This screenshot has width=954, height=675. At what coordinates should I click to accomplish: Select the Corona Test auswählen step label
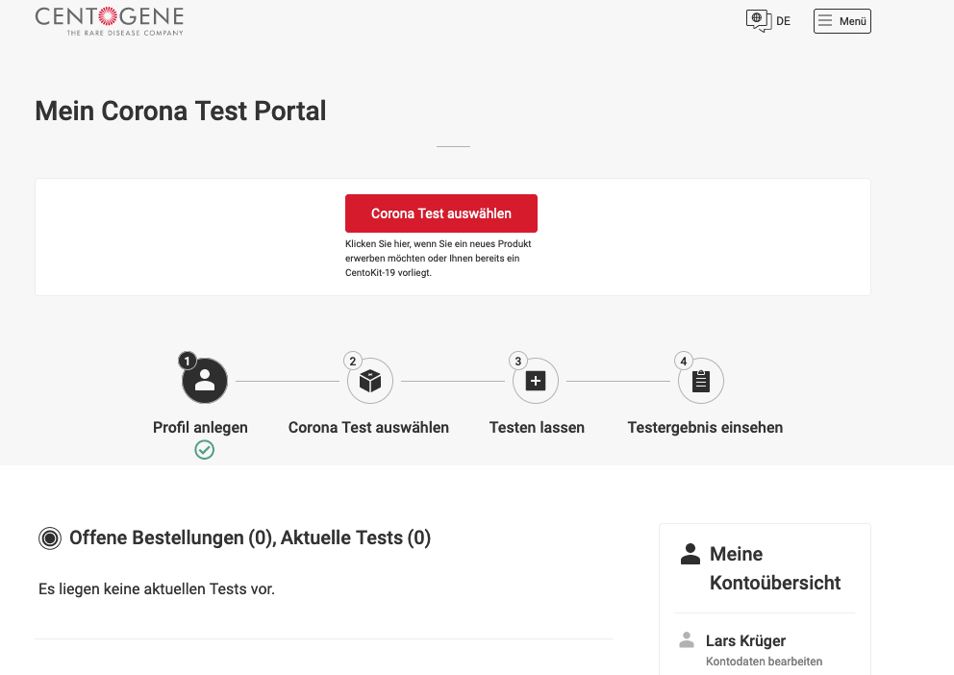coord(368,427)
